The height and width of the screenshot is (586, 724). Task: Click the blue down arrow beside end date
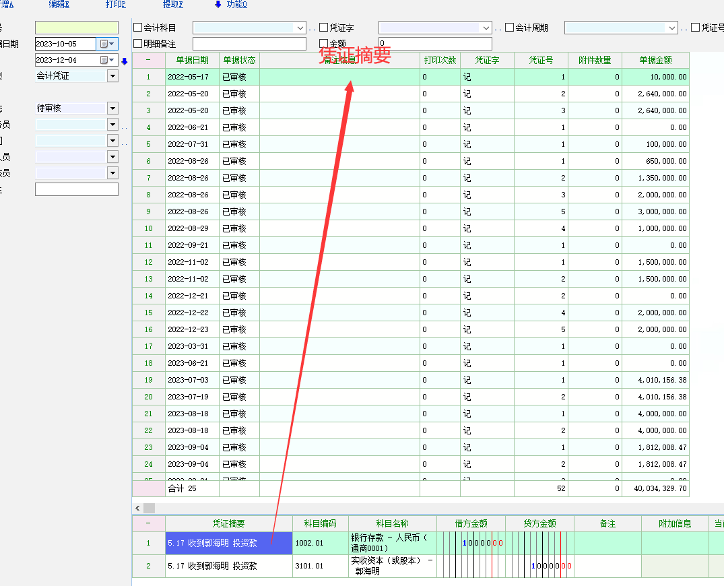pos(125,61)
